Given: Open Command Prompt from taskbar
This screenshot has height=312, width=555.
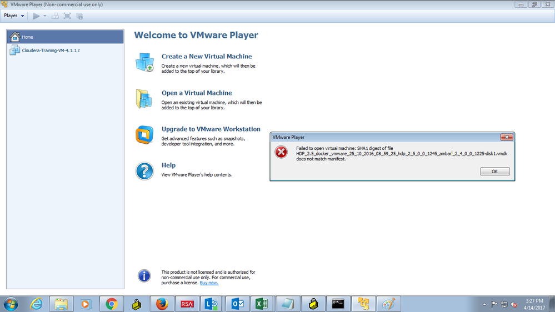Looking at the screenshot, I should click(x=338, y=304).
